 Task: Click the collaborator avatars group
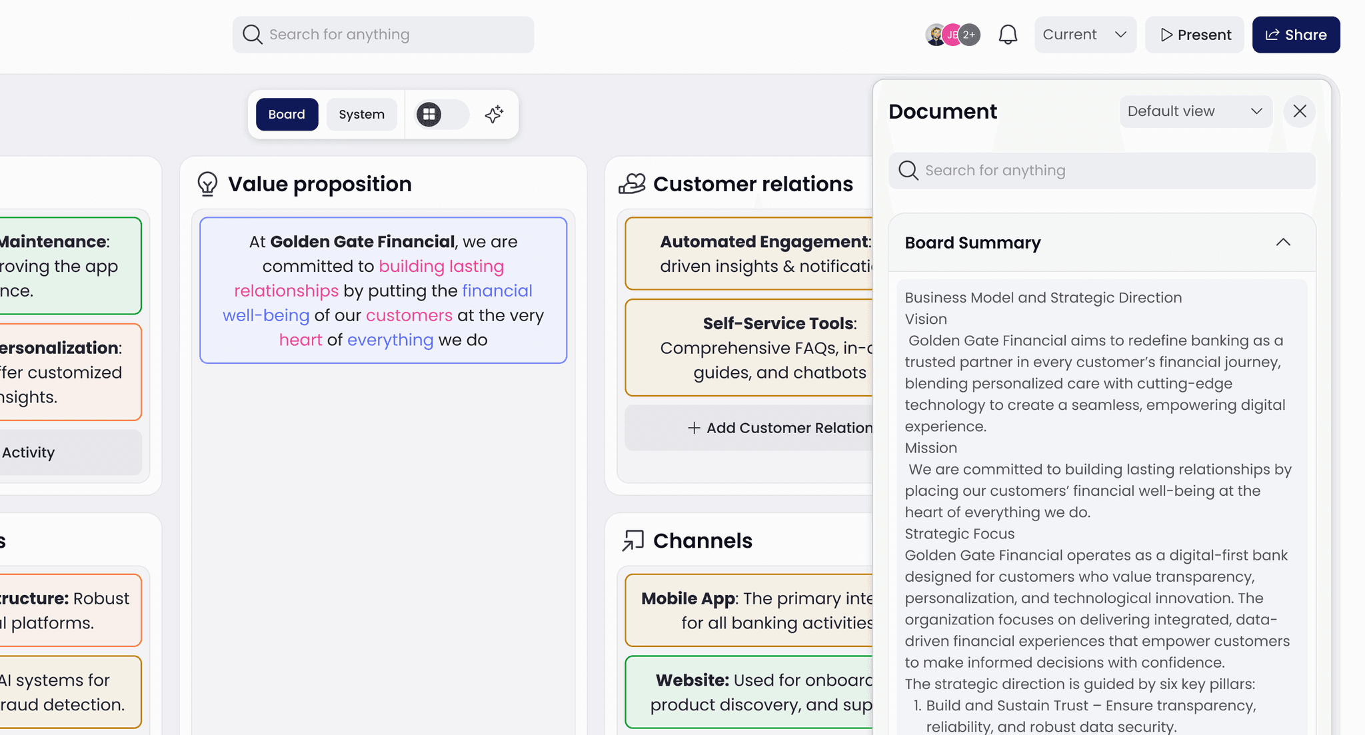[x=952, y=35]
